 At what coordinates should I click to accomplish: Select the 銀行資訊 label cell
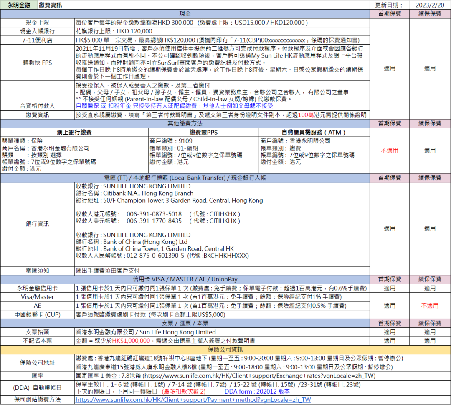(37, 224)
